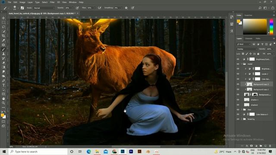Click the Background layer mask thumbnail
The image size is (276, 155).
pos(255,95)
